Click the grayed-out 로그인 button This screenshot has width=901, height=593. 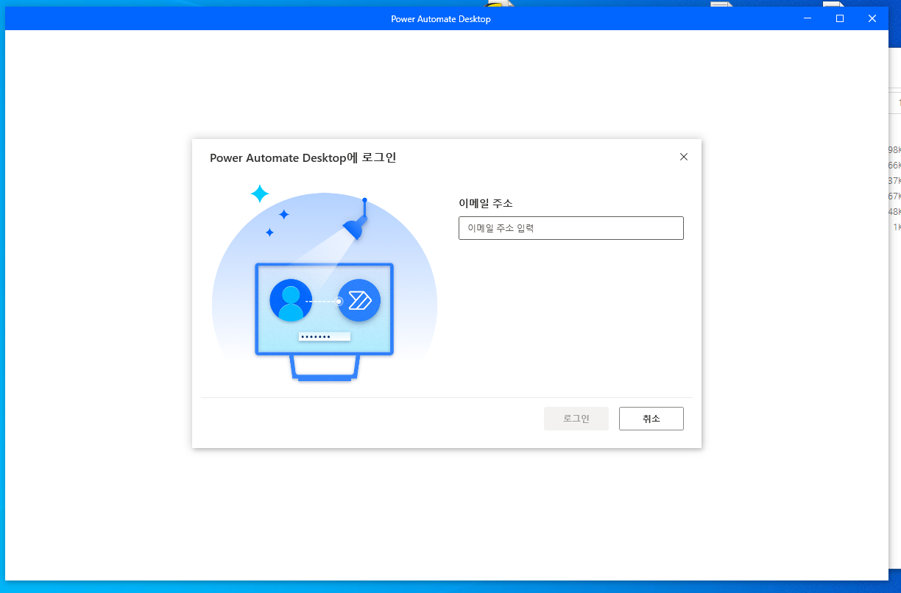pyautogui.click(x=576, y=419)
